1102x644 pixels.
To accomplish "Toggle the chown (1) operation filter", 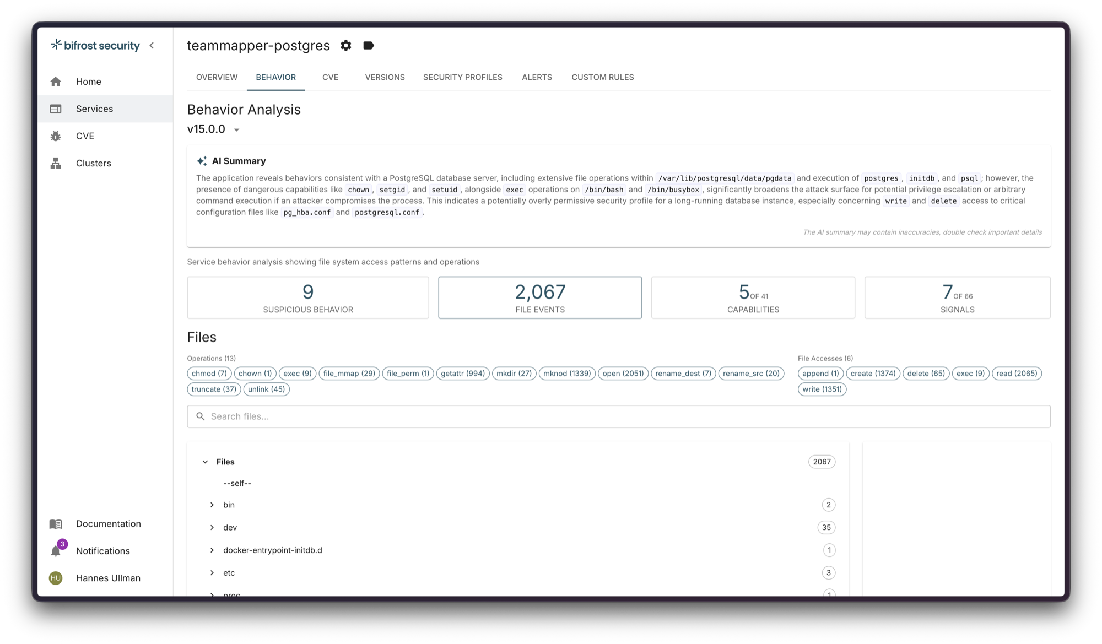I will coord(255,374).
